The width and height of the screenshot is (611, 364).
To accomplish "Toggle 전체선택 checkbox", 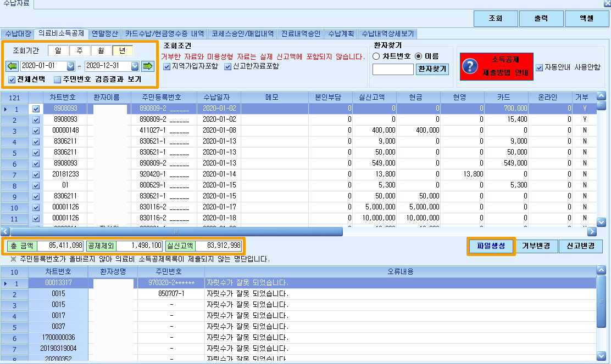I will coord(12,79).
